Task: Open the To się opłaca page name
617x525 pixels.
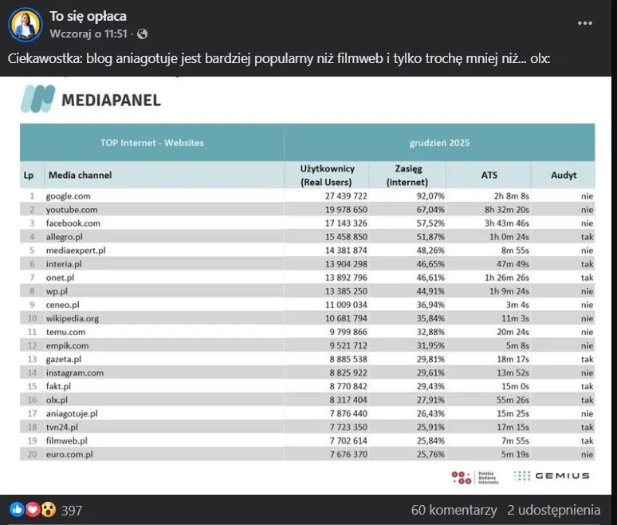Action: click(x=88, y=16)
